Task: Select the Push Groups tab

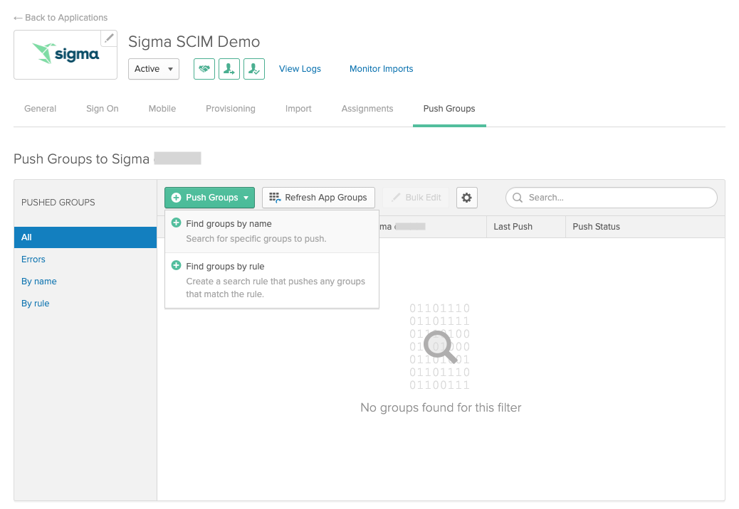Action: (449, 109)
